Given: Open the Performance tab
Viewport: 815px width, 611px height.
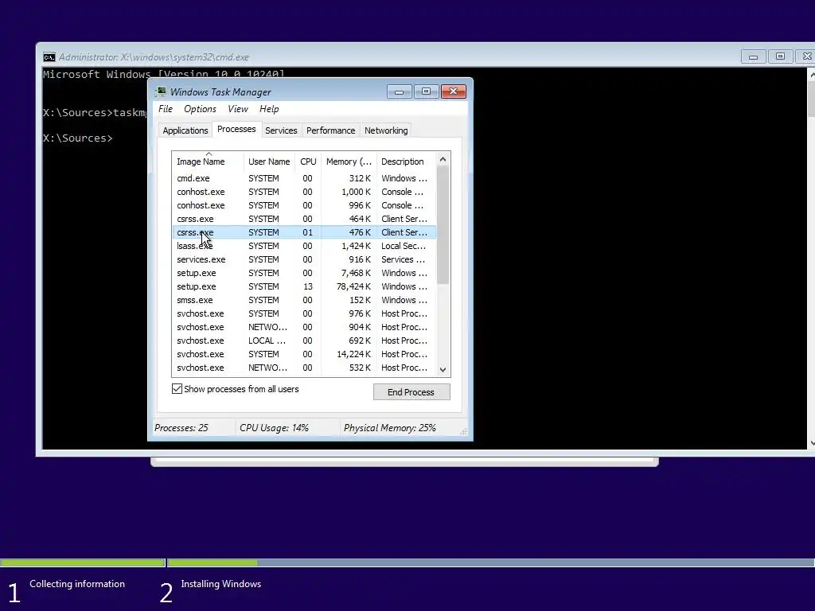Looking at the screenshot, I should point(330,130).
